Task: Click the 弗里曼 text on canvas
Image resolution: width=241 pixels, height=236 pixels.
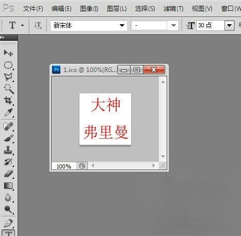Action: [x=106, y=132]
